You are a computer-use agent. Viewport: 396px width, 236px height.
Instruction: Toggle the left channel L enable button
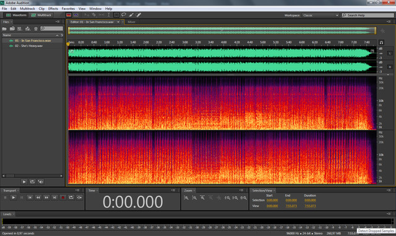point(390,53)
